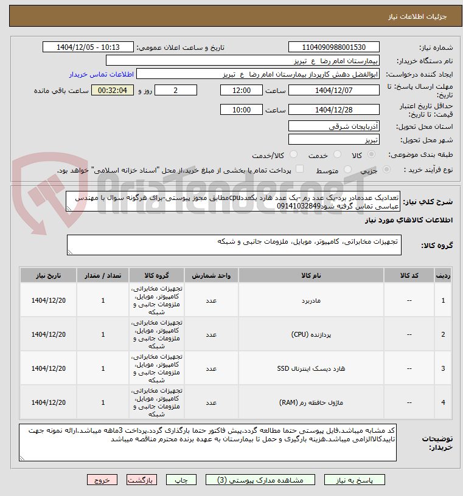Open مشاهده مدارک پیوستی (3) attachments
Image resolution: width=463 pixels, height=496 pixels.
tap(260, 480)
